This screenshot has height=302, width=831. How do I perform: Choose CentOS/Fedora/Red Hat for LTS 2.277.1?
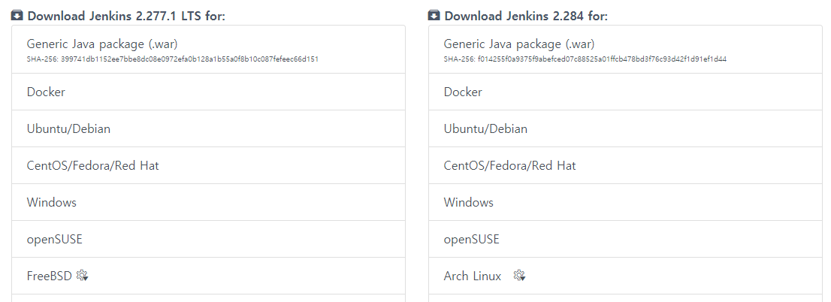tap(208, 165)
